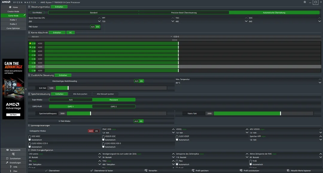
Task: Click the Aktuelle Werte kopieren icon
Action: tap(288, 171)
